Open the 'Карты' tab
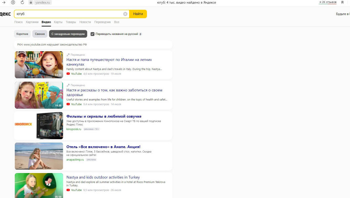This screenshot has height=198, width=350. pos(58,22)
